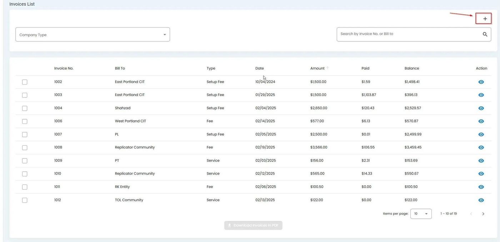Select checkbox for invoice 1003
This screenshot has height=242, width=500.
pyautogui.click(x=25, y=95)
